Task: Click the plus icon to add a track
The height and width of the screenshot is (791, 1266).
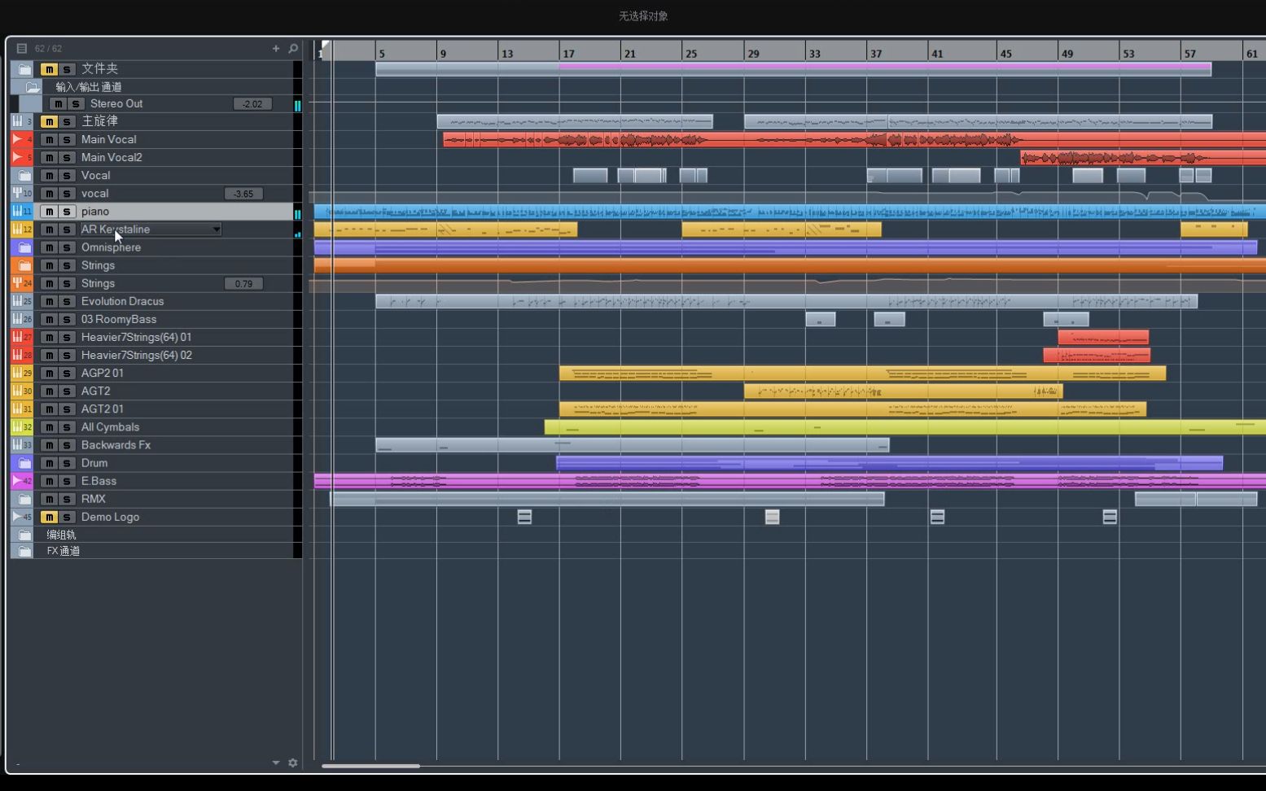Action: tap(276, 49)
